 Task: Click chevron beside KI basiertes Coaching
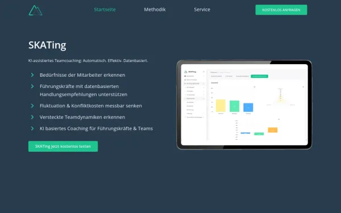click(32, 128)
